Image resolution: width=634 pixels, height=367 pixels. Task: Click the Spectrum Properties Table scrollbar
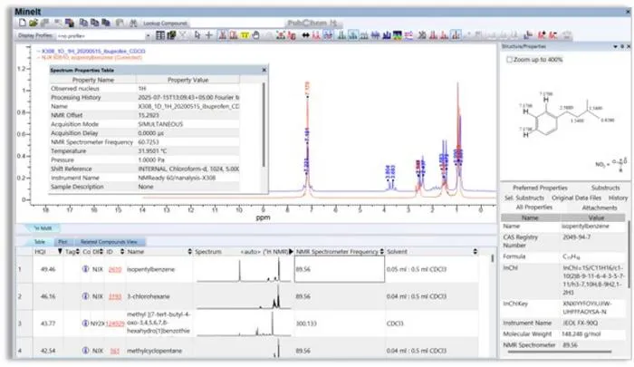click(264, 125)
